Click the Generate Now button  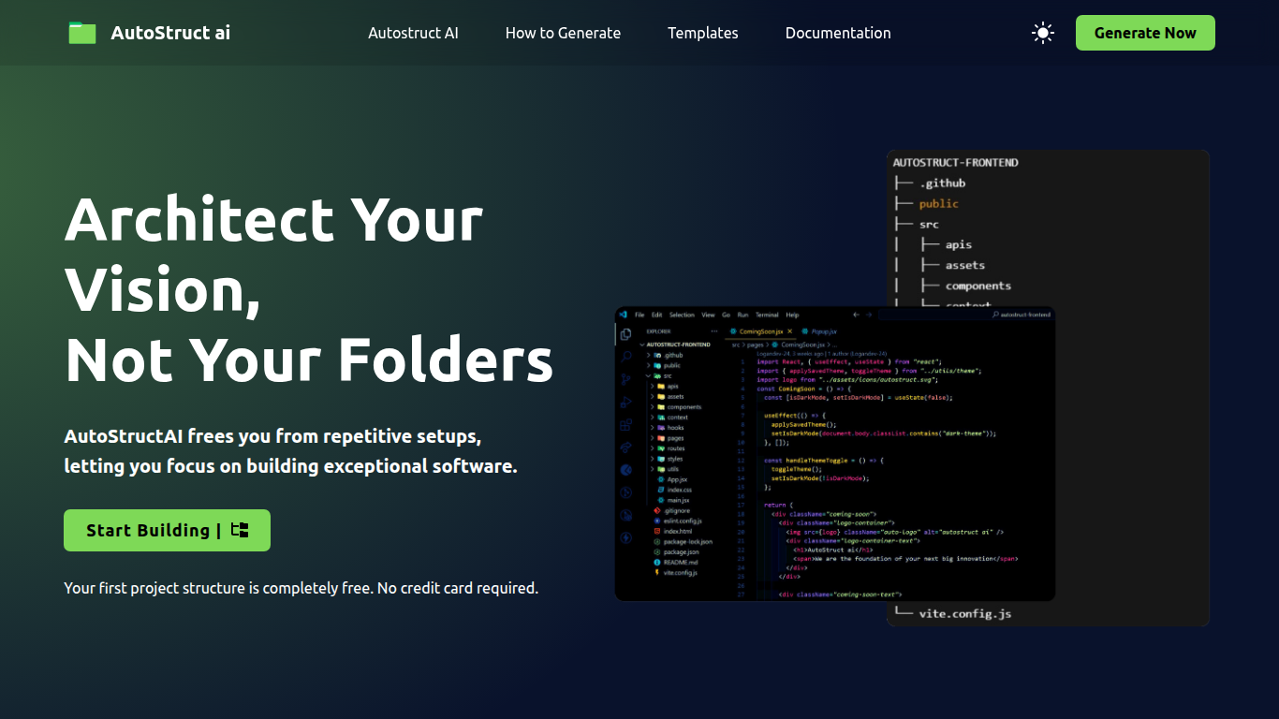1144,33
